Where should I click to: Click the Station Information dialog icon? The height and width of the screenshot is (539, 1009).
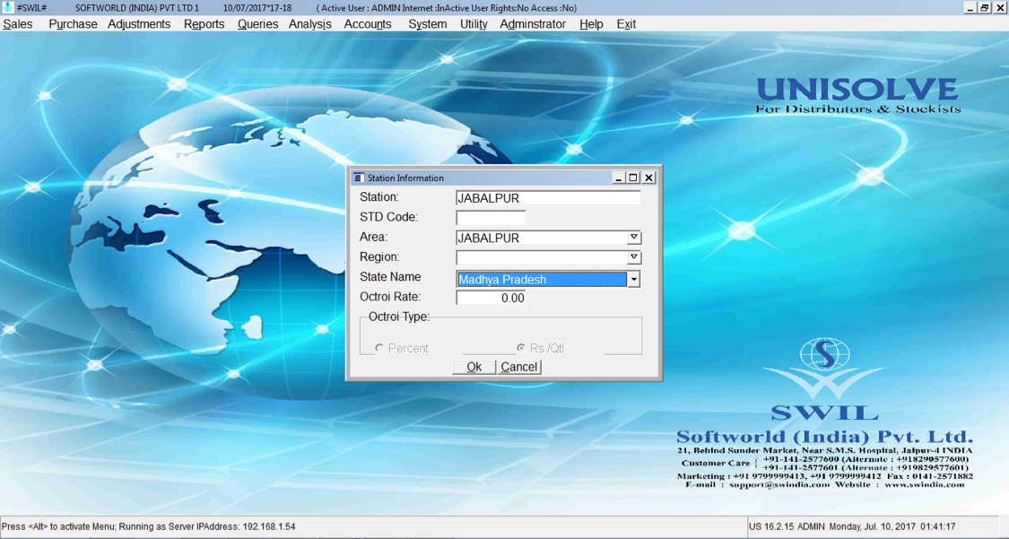(359, 178)
